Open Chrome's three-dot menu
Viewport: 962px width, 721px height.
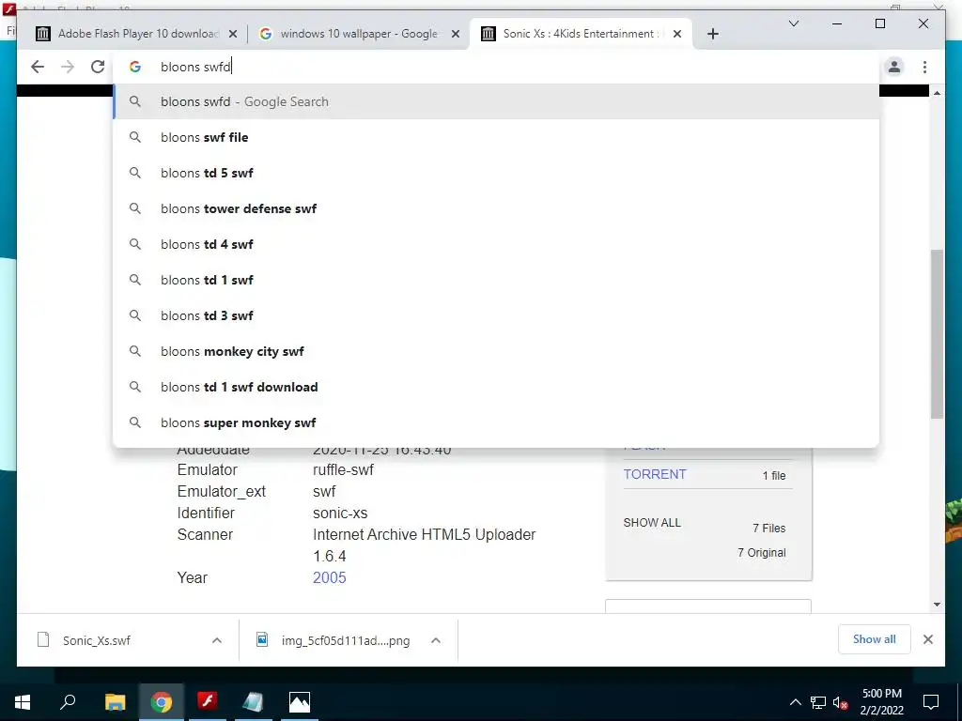(x=924, y=67)
